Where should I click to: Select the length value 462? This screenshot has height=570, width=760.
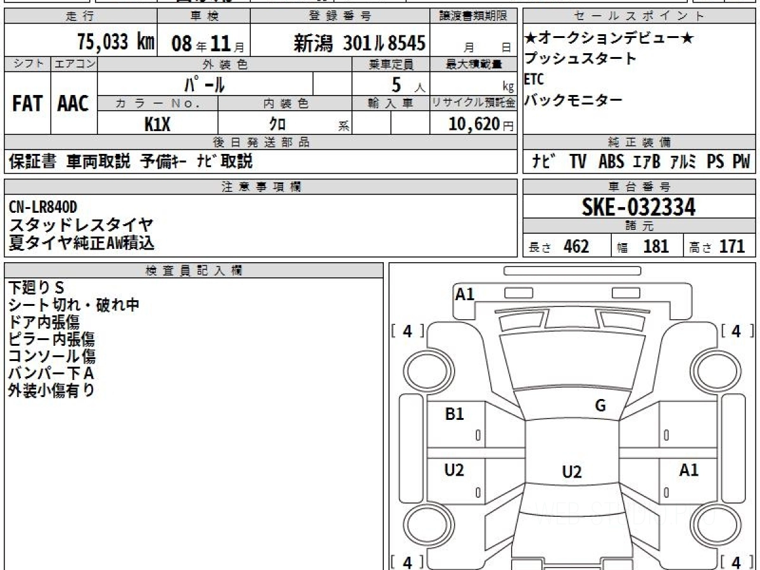click(x=576, y=246)
